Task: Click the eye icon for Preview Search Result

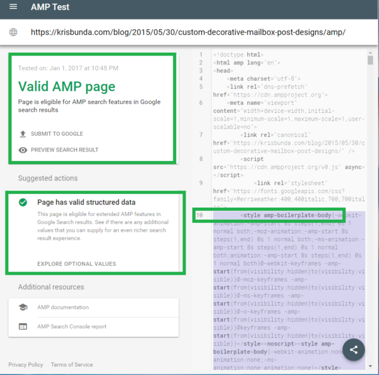Action: pyautogui.click(x=23, y=150)
